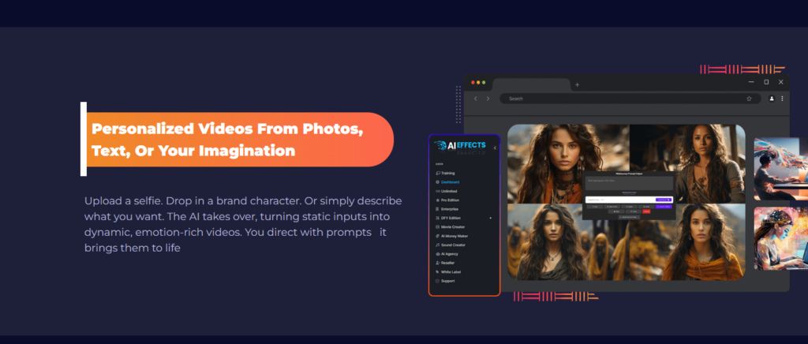Click the 'Upload a selfie' paragraph text
This screenshot has height=344, width=808.
(243, 224)
